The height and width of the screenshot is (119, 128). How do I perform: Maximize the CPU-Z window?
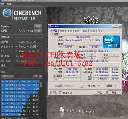117,26
